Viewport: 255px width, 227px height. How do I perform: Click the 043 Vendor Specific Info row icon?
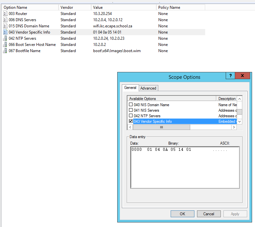click(5, 32)
